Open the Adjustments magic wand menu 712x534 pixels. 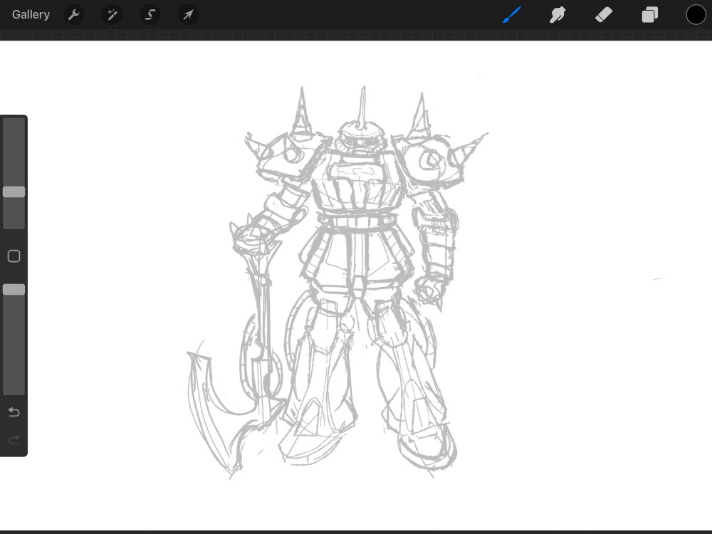pyautogui.click(x=112, y=14)
